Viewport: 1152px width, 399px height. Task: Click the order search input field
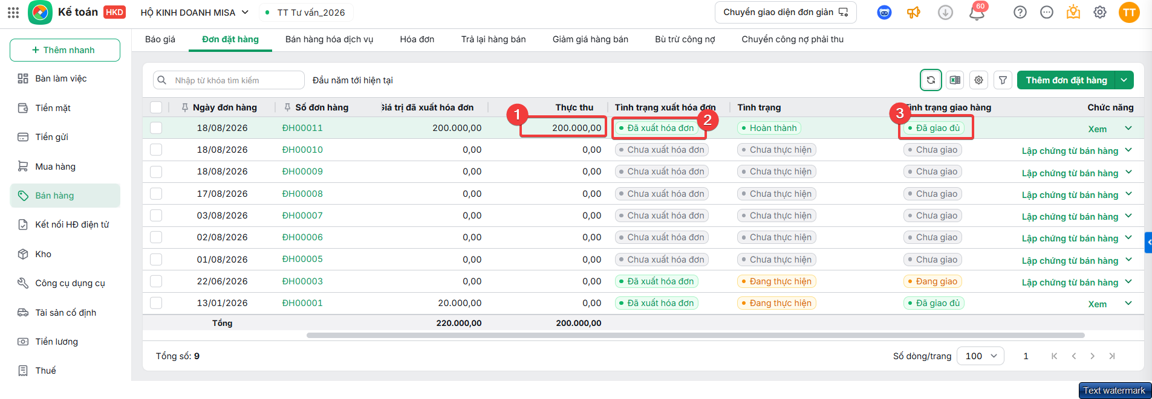[x=229, y=80]
